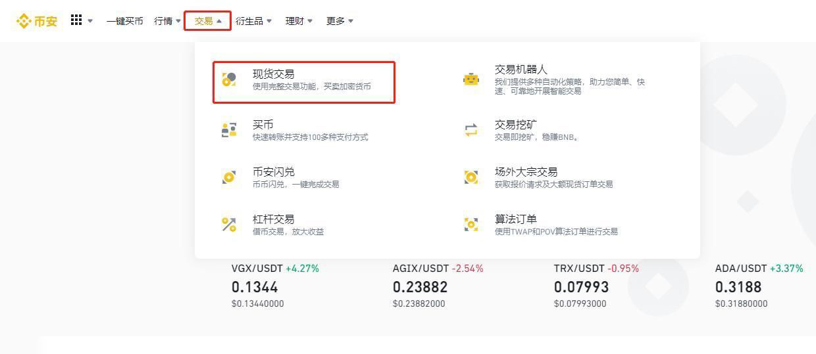Open the apps grid icon
Screen dimensions: 816x354
[76, 20]
